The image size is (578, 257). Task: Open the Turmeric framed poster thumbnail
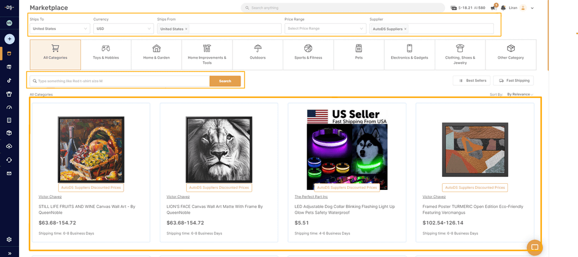click(475, 149)
